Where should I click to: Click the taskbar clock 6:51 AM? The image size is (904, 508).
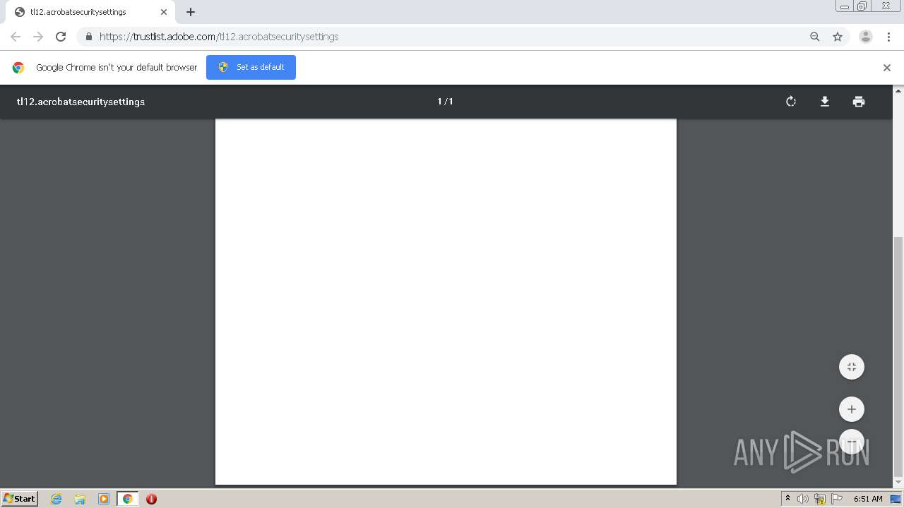868,499
